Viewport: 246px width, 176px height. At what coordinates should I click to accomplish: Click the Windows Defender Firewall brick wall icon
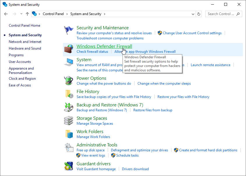tap(69, 49)
